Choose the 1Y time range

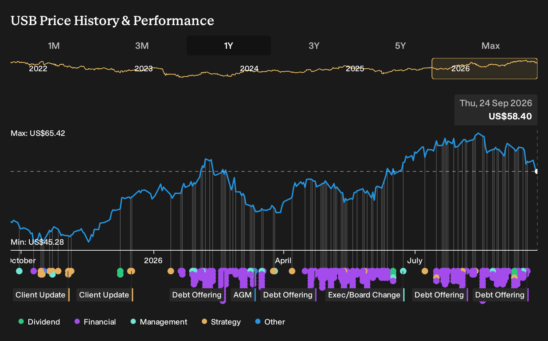click(229, 46)
